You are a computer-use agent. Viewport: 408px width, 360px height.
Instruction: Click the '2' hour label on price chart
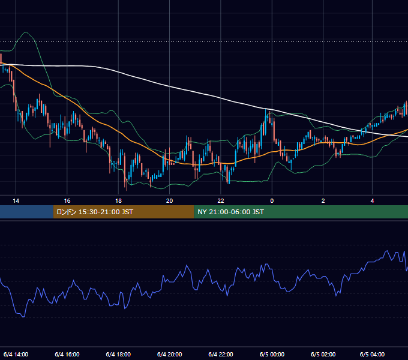[x=323, y=201]
